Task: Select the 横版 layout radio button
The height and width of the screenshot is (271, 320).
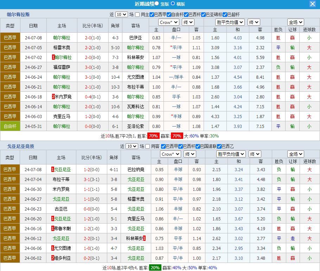Action: [173, 4]
